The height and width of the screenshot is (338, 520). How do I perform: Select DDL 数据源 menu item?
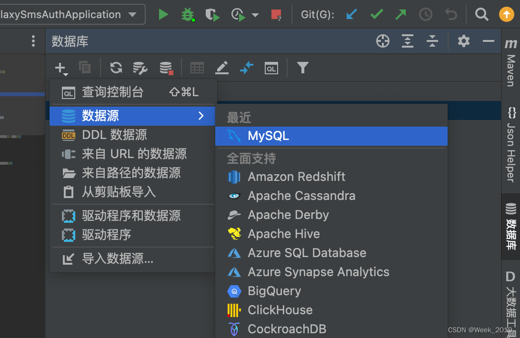pyautogui.click(x=133, y=135)
